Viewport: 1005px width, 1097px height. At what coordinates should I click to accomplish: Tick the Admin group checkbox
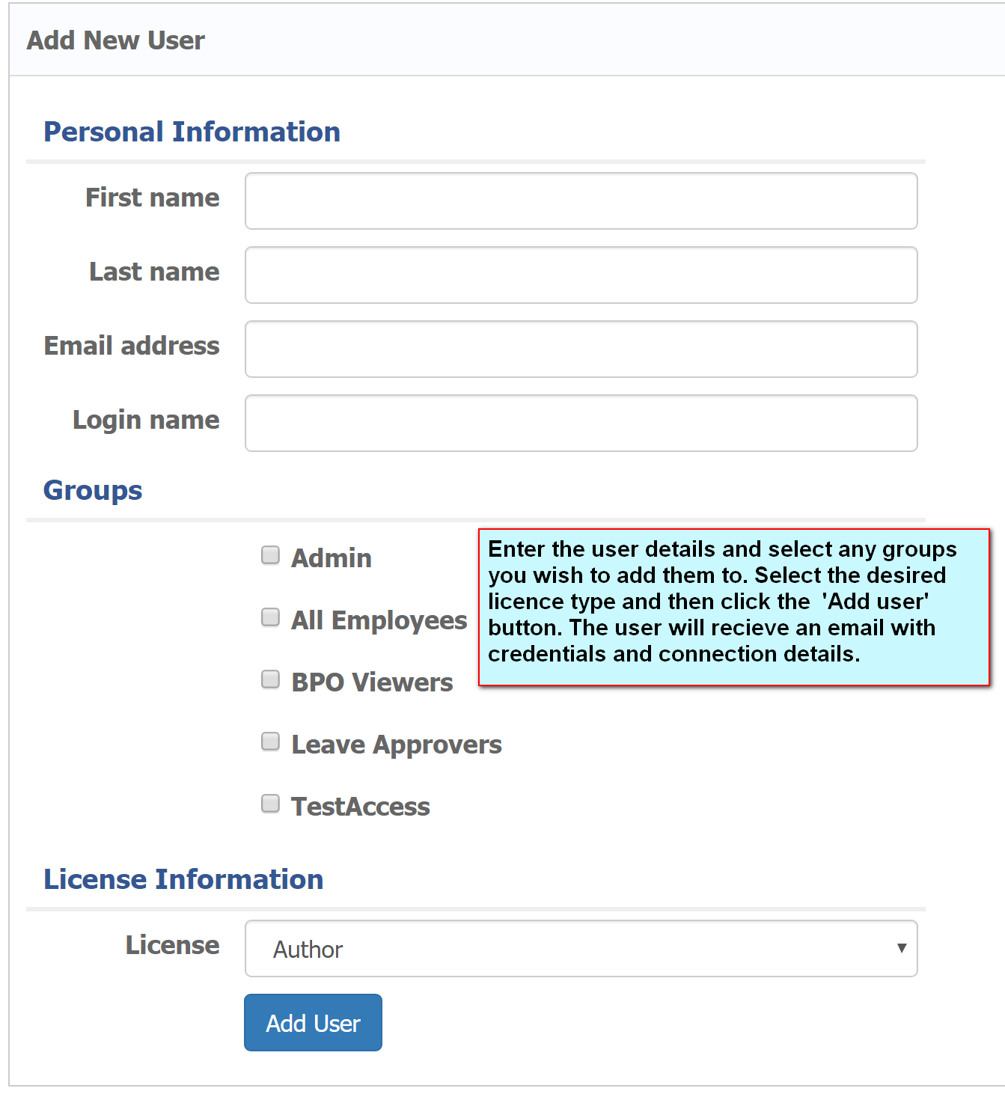270,555
